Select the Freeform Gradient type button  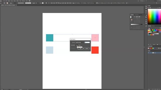coord(139,17)
